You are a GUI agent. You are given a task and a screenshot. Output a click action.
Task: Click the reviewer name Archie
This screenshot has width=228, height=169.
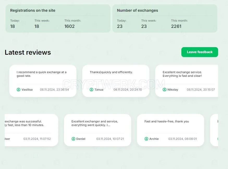[154, 139]
